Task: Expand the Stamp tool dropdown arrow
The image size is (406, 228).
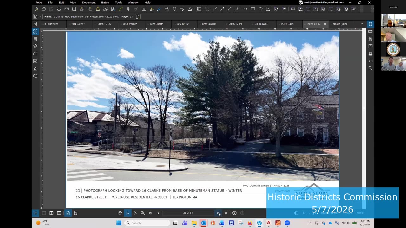Action: click(x=194, y=9)
